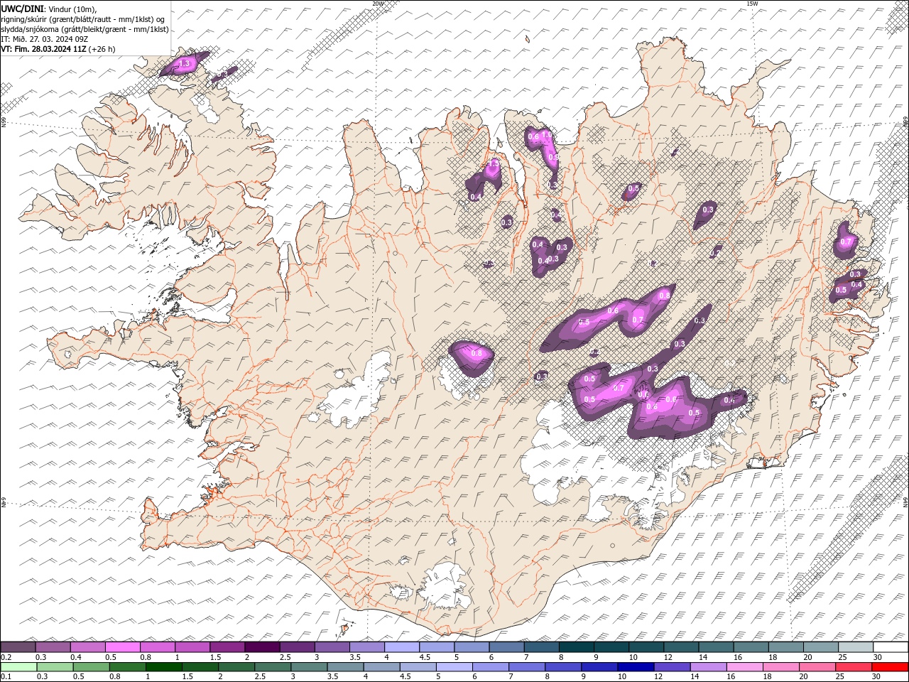Select the dark purple upper swatch between 2 and 2.5

(x=262, y=647)
